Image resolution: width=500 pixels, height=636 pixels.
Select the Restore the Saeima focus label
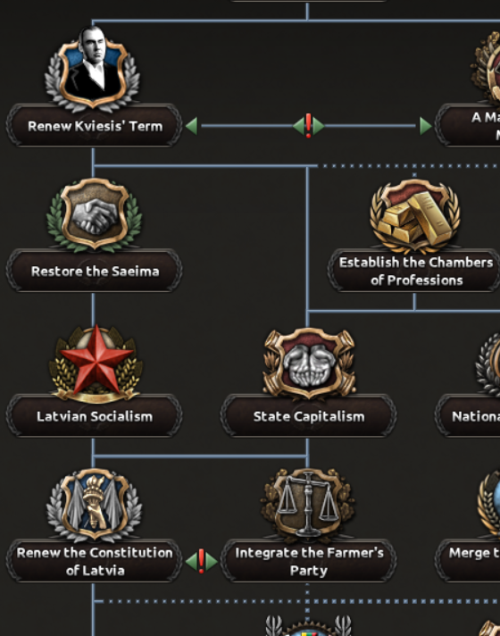pos(94,271)
